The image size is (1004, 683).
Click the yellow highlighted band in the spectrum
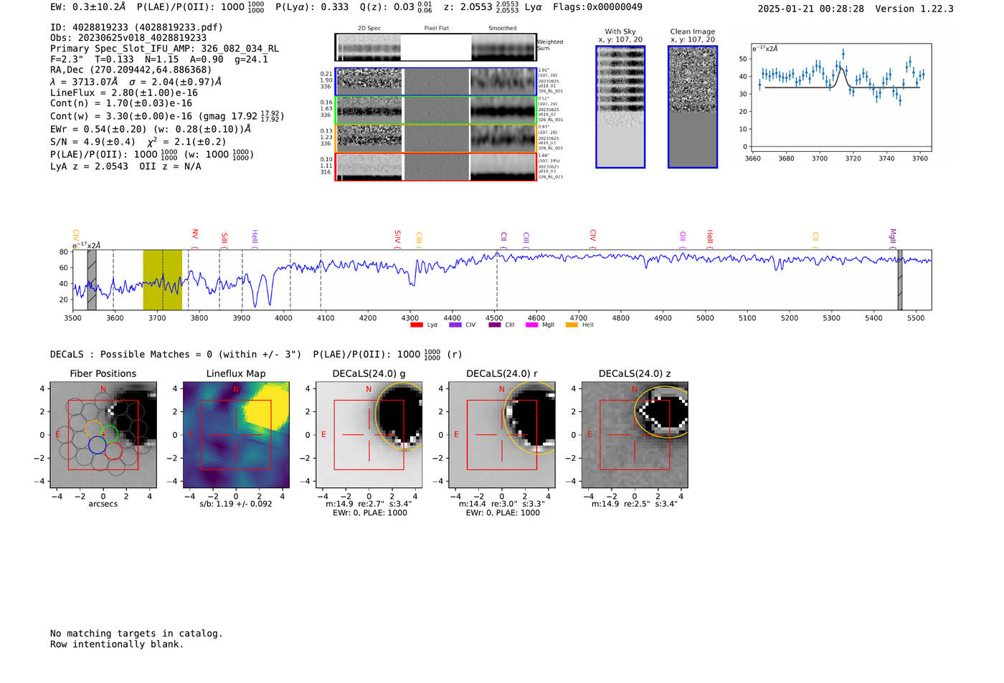tap(163, 280)
